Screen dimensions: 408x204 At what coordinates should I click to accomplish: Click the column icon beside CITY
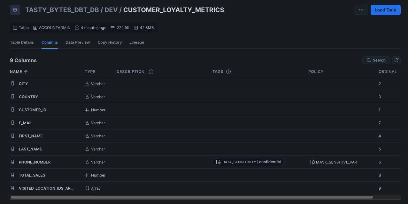coord(13,84)
